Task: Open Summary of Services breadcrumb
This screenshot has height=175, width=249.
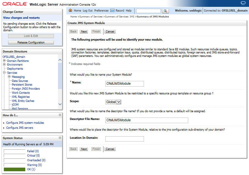Action: coord(91,17)
